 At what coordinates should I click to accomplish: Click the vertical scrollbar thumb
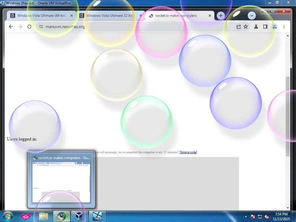point(288,116)
